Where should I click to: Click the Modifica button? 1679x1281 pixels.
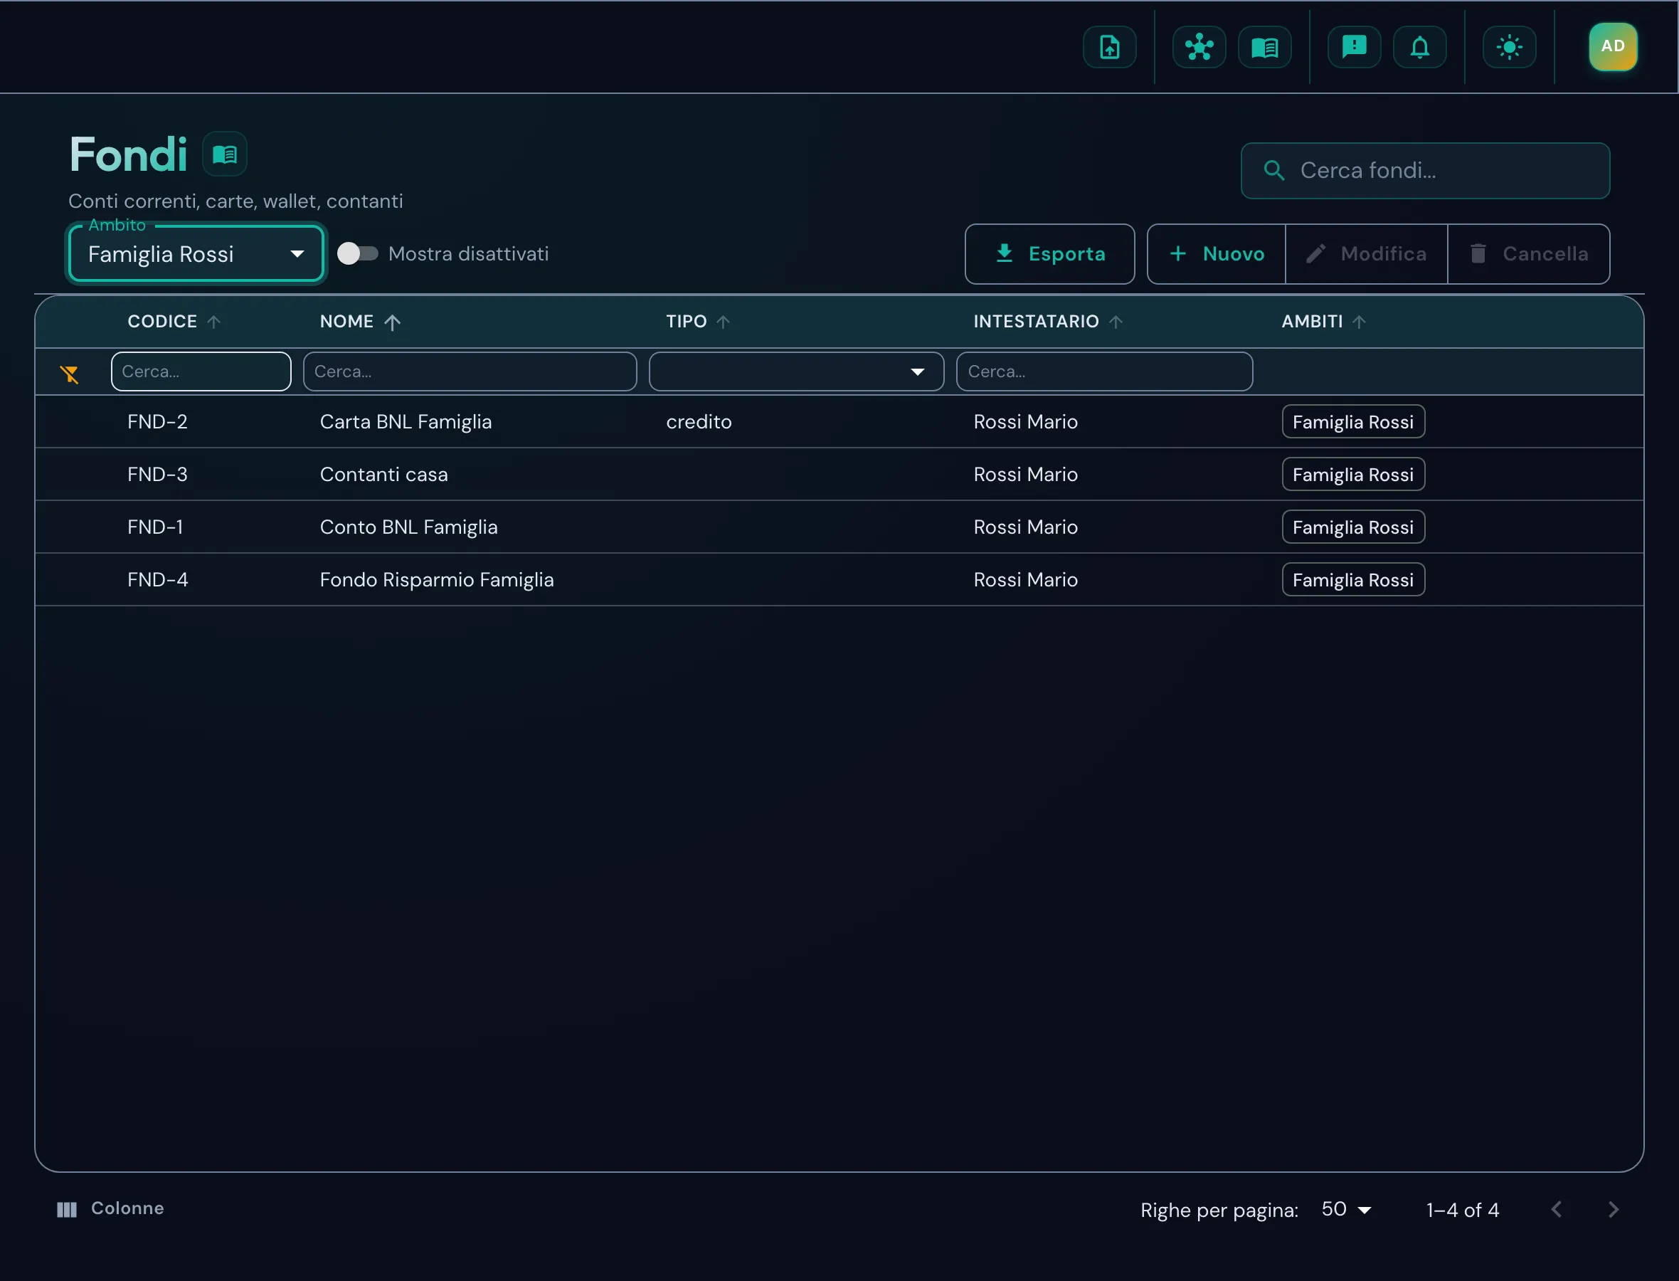coord(1367,254)
